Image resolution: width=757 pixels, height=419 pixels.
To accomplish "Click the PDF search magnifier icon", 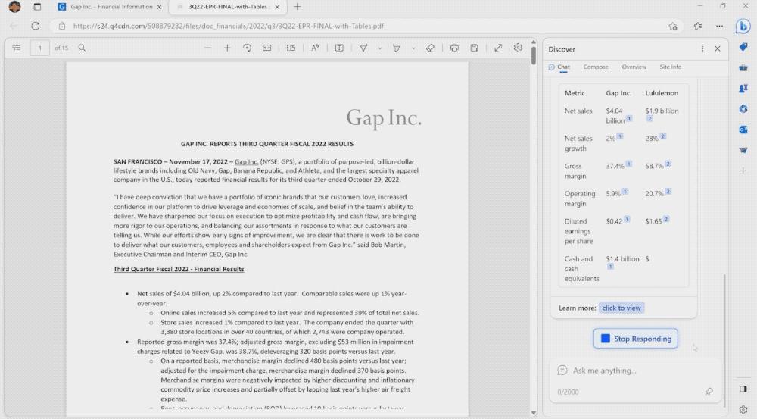I will coord(82,48).
